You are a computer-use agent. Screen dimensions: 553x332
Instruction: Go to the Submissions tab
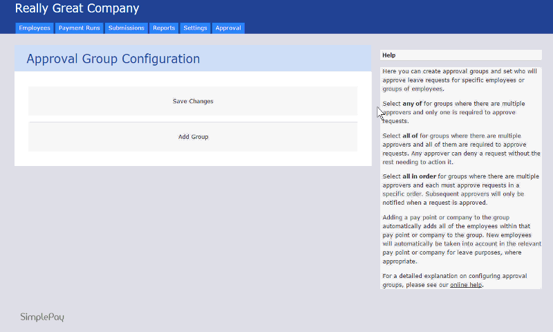(x=126, y=28)
